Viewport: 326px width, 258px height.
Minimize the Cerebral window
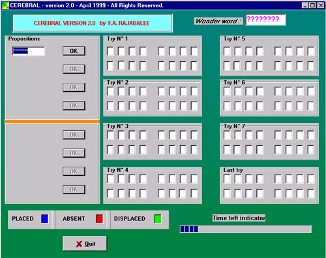coord(305,5)
